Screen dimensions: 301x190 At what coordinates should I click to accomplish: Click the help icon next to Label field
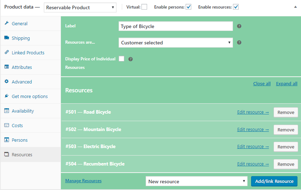click(x=239, y=26)
